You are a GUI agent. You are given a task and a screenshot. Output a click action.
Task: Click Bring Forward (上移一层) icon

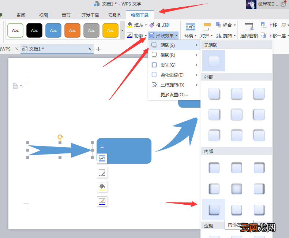pyautogui.click(x=263, y=25)
